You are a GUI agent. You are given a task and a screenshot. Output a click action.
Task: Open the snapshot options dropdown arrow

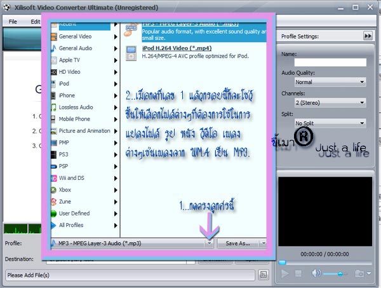[369, 273]
